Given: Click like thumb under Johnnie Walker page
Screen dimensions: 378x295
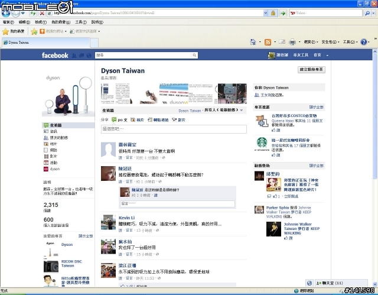Looking at the screenshot, I should (286, 238).
